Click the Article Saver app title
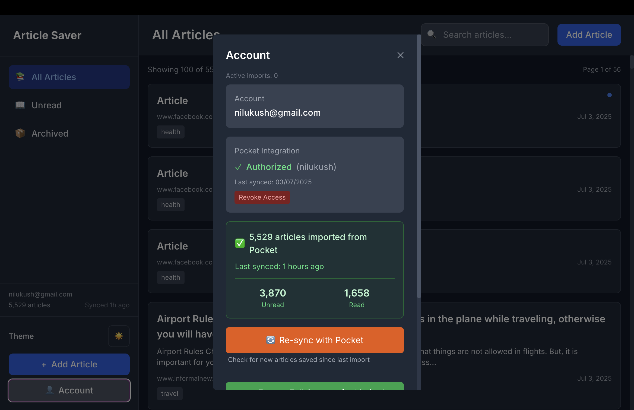The width and height of the screenshot is (634, 410). tap(47, 35)
